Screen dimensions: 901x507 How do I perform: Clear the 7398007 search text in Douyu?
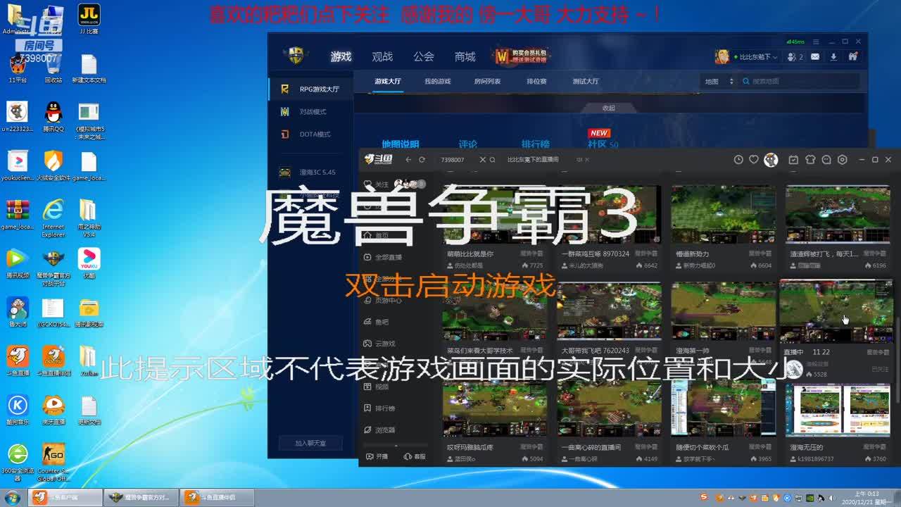pos(482,160)
